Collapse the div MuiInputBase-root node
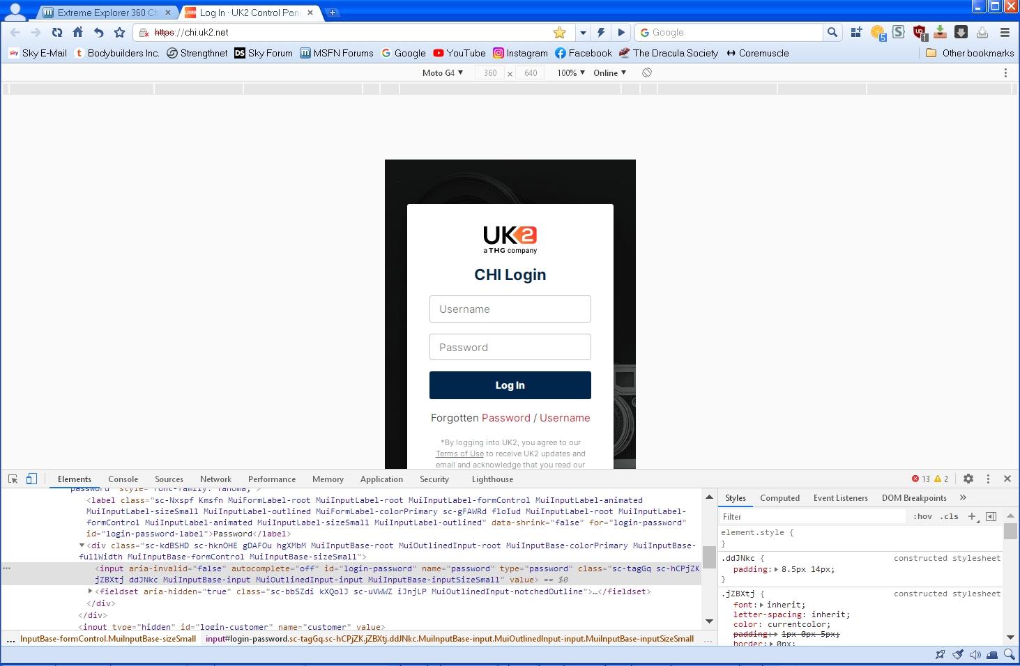 (82, 545)
